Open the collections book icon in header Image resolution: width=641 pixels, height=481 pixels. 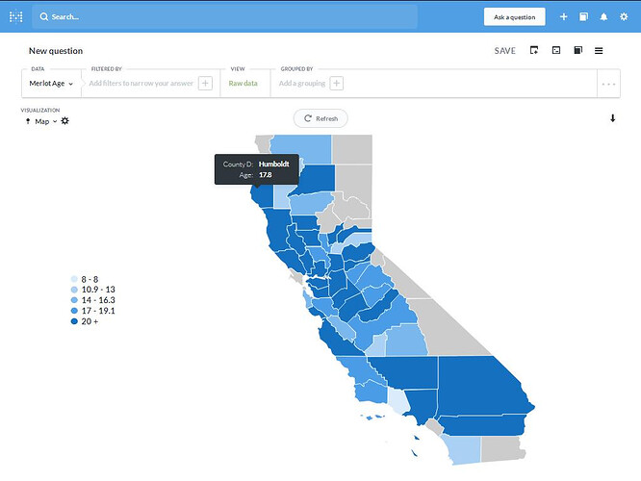(x=584, y=16)
